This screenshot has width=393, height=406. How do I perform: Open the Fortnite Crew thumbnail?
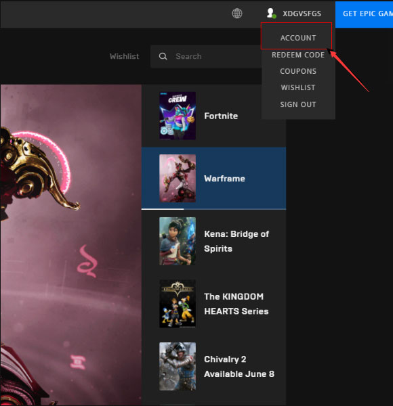(178, 116)
